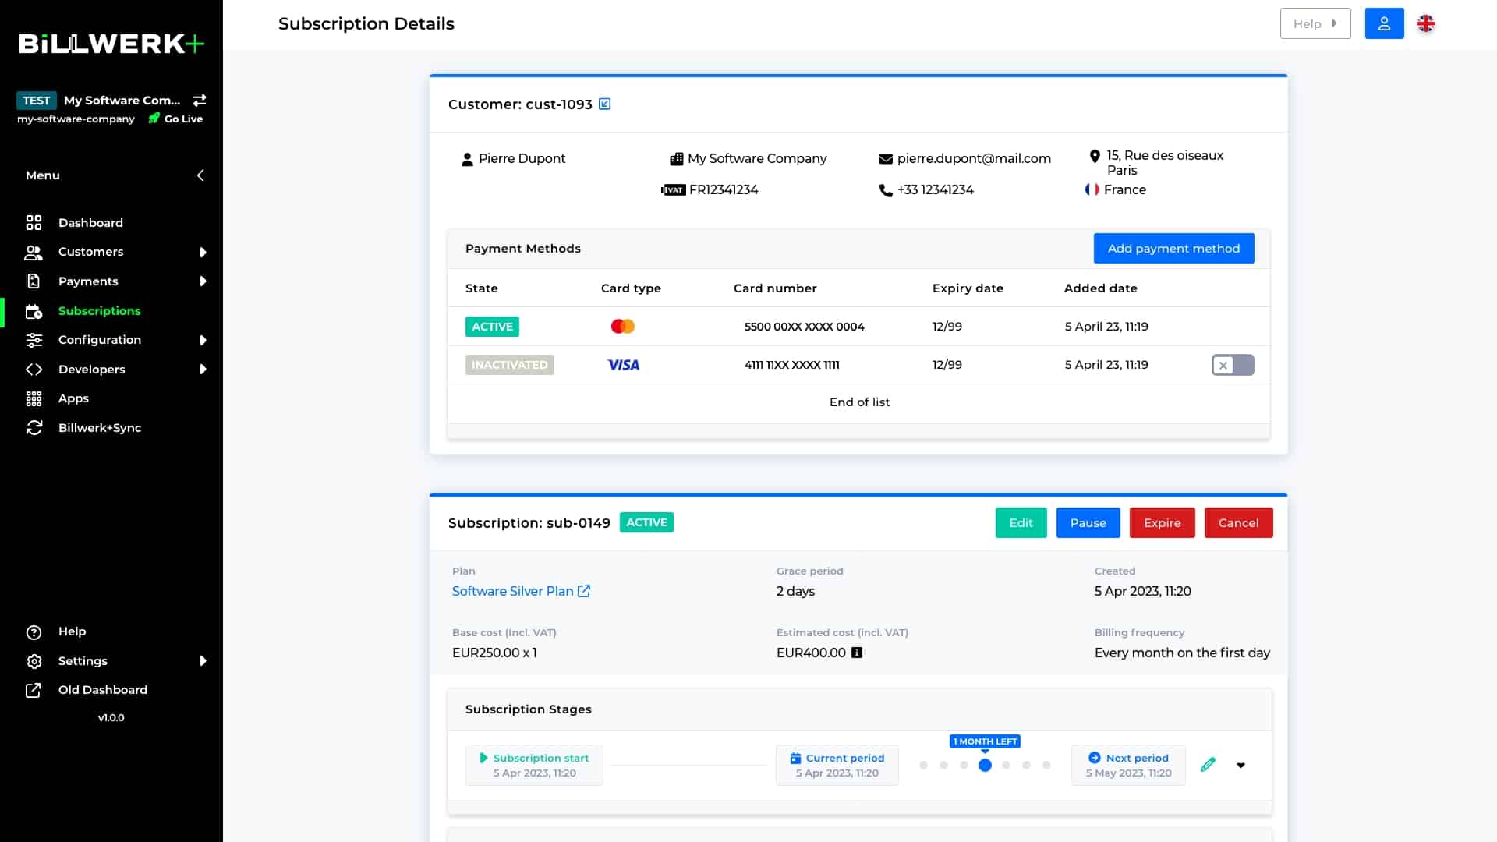Click the green pencil edit stages icon

coord(1208,766)
